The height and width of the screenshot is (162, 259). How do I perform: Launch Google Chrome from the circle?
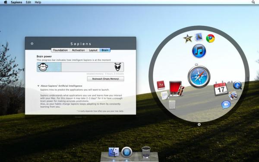(x=210, y=38)
